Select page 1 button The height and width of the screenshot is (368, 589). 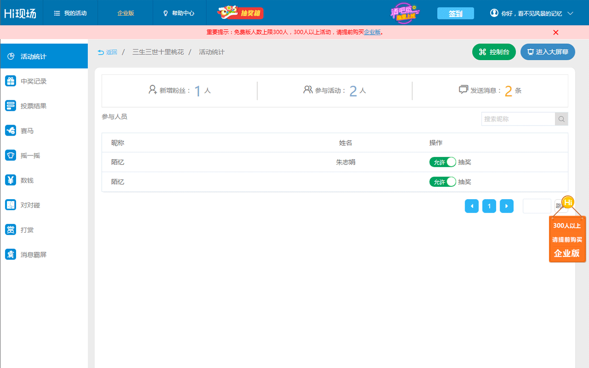coord(489,206)
